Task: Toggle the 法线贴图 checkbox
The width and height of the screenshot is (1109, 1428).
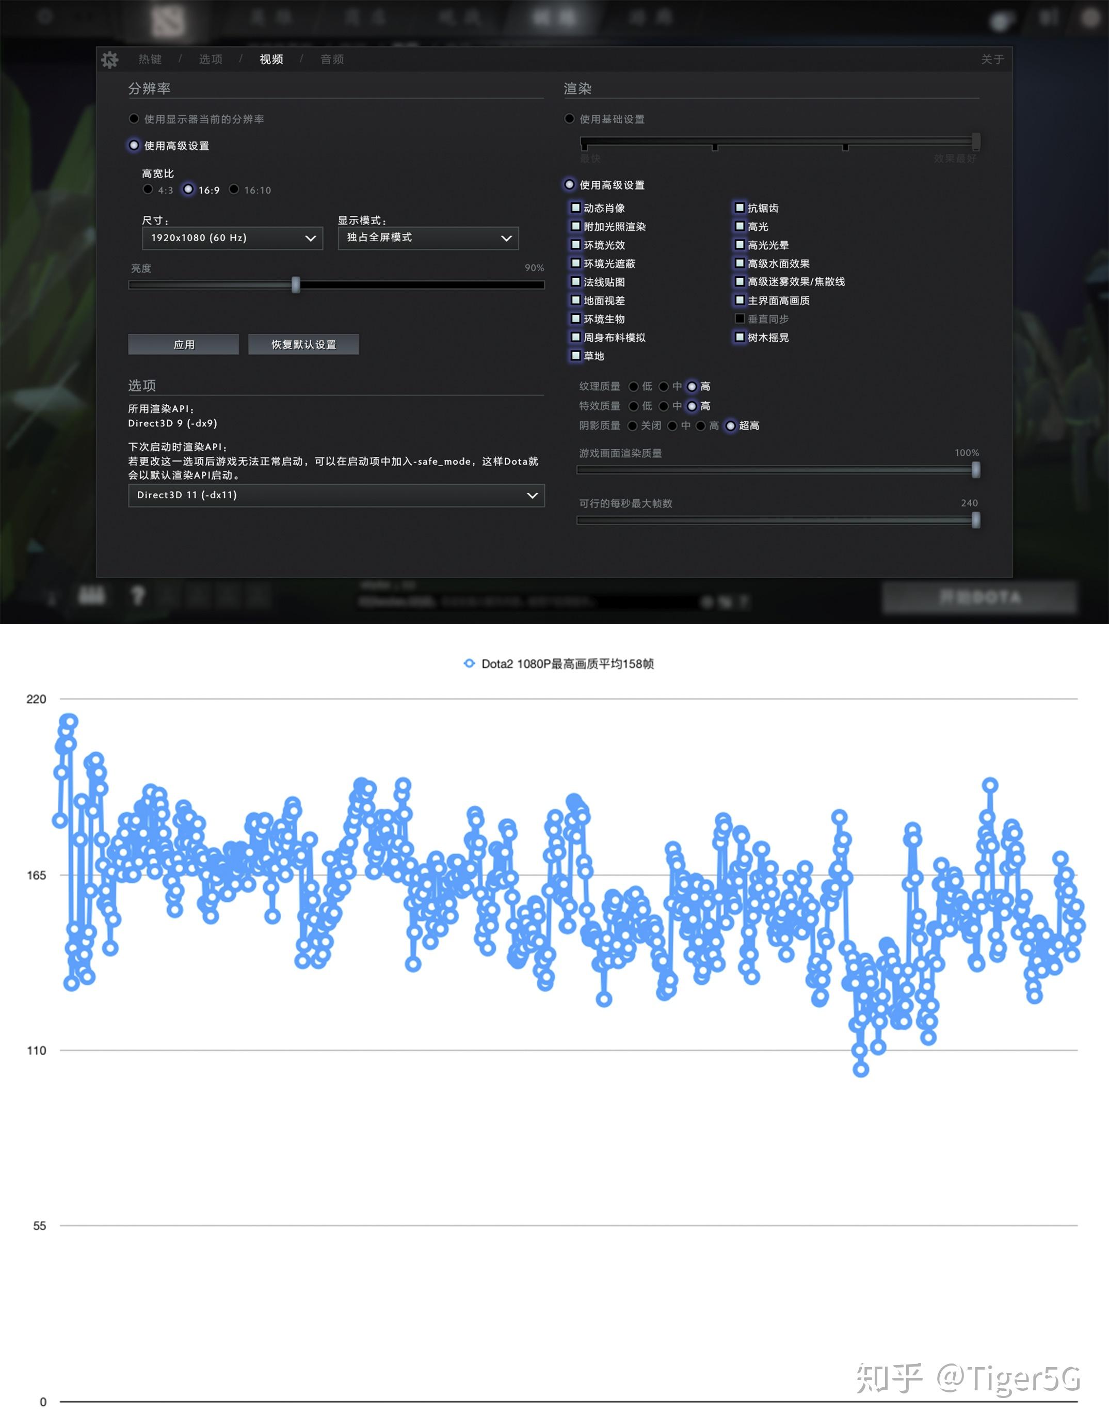Action: pos(576,282)
